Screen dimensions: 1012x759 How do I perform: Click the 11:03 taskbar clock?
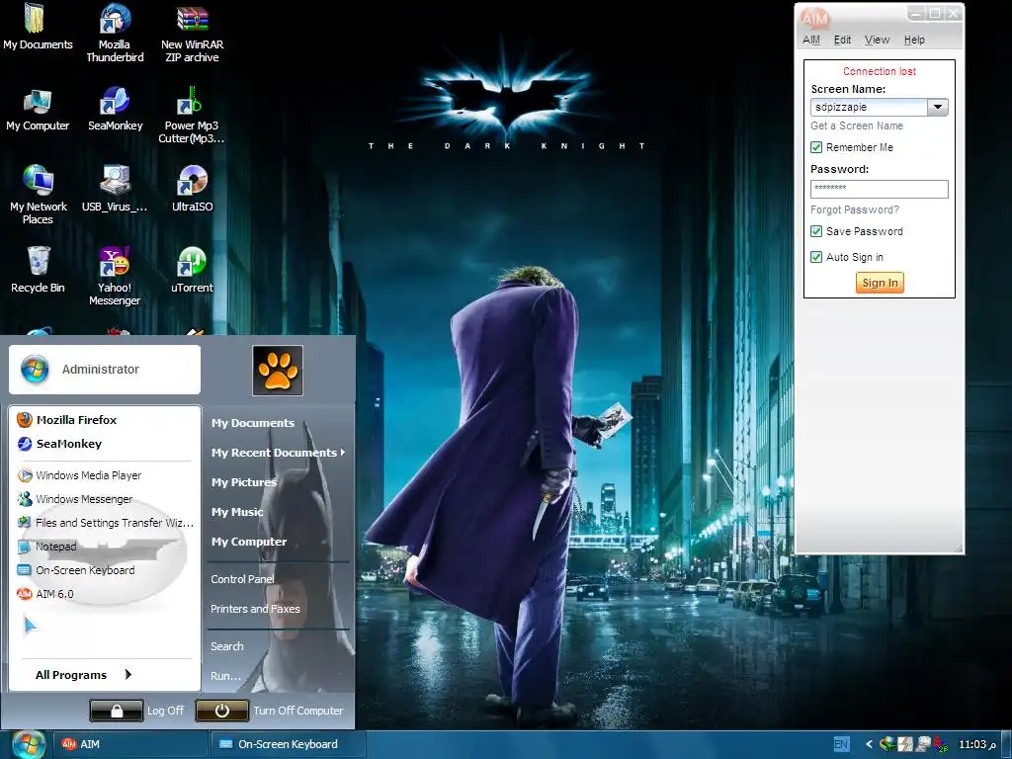pos(976,744)
